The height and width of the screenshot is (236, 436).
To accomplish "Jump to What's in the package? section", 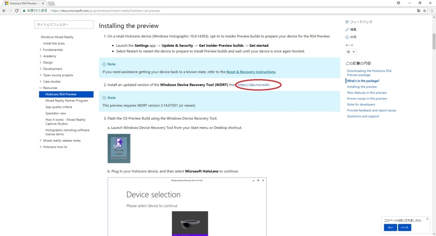I will coord(363,81).
